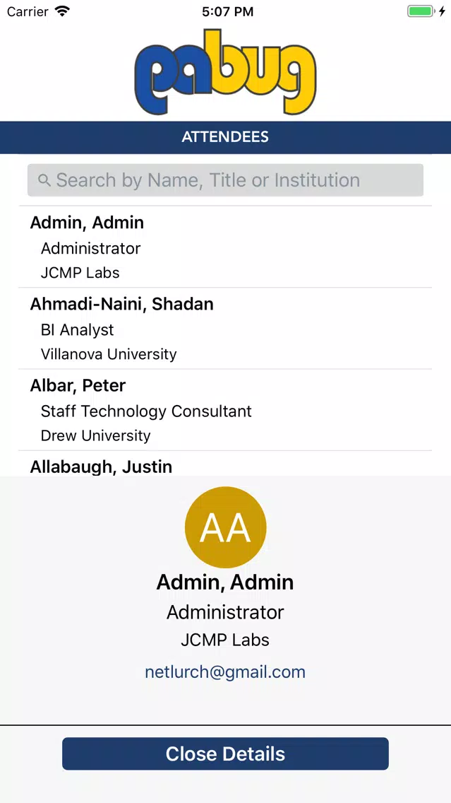The width and height of the screenshot is (451, 803).
Task: Tap the battery indicator icon
Action: click(x=421, y=11)
